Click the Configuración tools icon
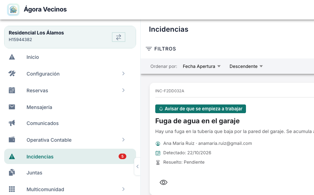 12,74
